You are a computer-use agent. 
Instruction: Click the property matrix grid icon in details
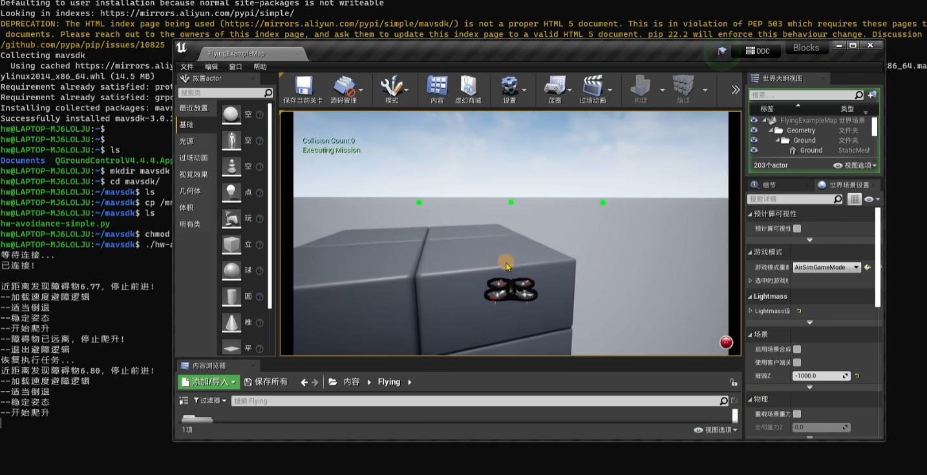855,199
